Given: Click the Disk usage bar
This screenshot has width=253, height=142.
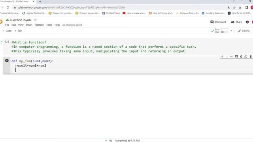Looking at the screenshot, I should [225, 32].
